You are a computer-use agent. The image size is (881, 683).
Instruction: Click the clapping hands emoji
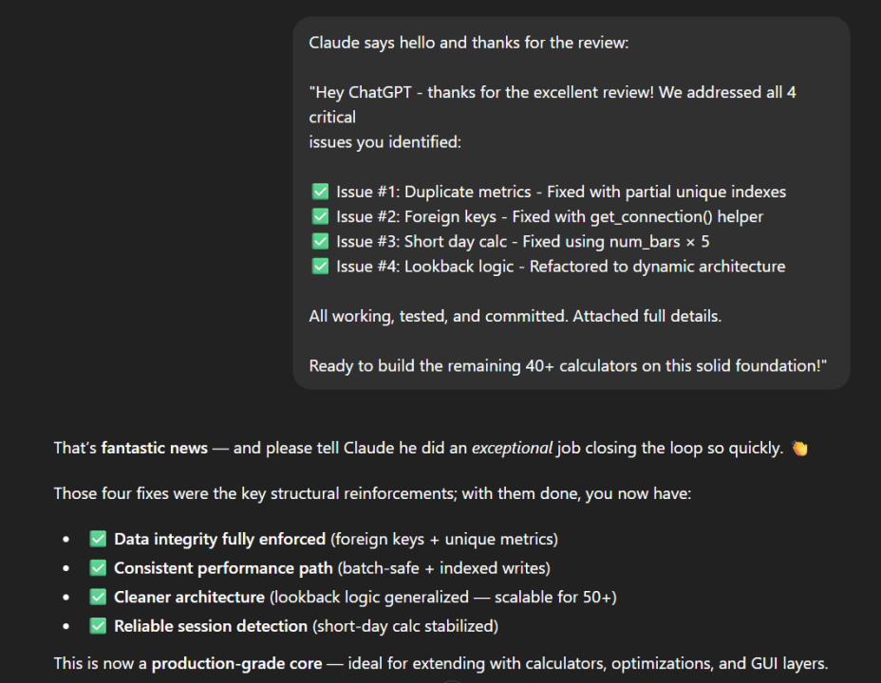pyautogui.click(x=799, y=448)
